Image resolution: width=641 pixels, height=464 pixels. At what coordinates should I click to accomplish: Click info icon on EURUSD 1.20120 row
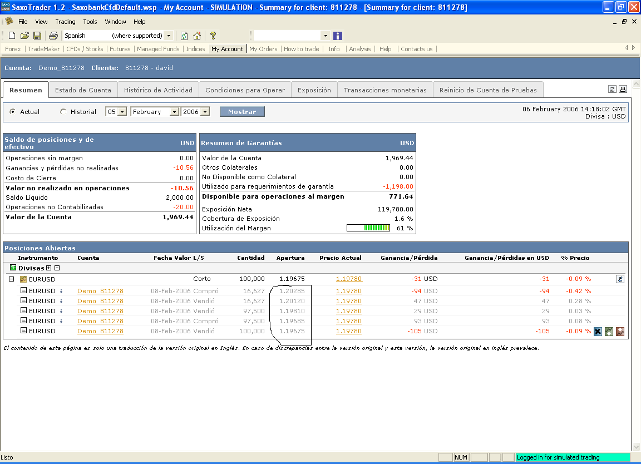(x=61, y=302)
